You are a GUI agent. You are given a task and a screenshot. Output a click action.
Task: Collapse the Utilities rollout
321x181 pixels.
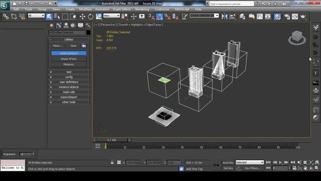69,39
